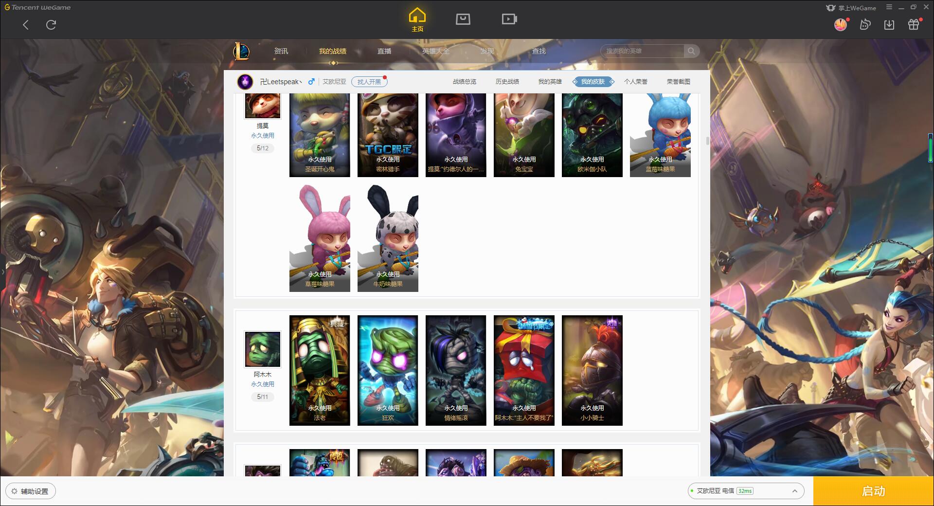
Task: Click the 32ms latency indicator
Action: point(745,491)
